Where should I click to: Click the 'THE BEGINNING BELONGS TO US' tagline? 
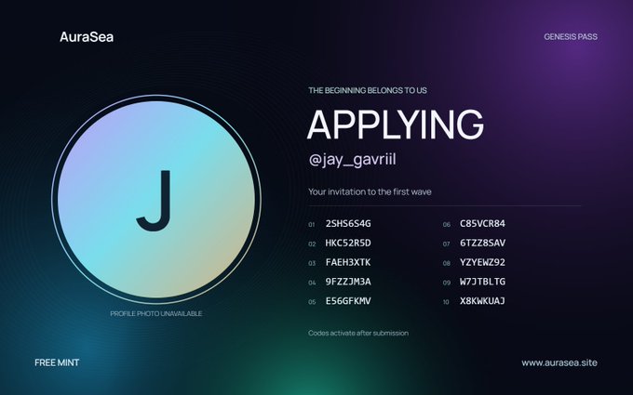click(x=368, y=90)
